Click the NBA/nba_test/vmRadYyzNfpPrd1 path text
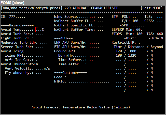Image resolution: width=166 pixels, height=115 pixels. click(x=31, y=8)
